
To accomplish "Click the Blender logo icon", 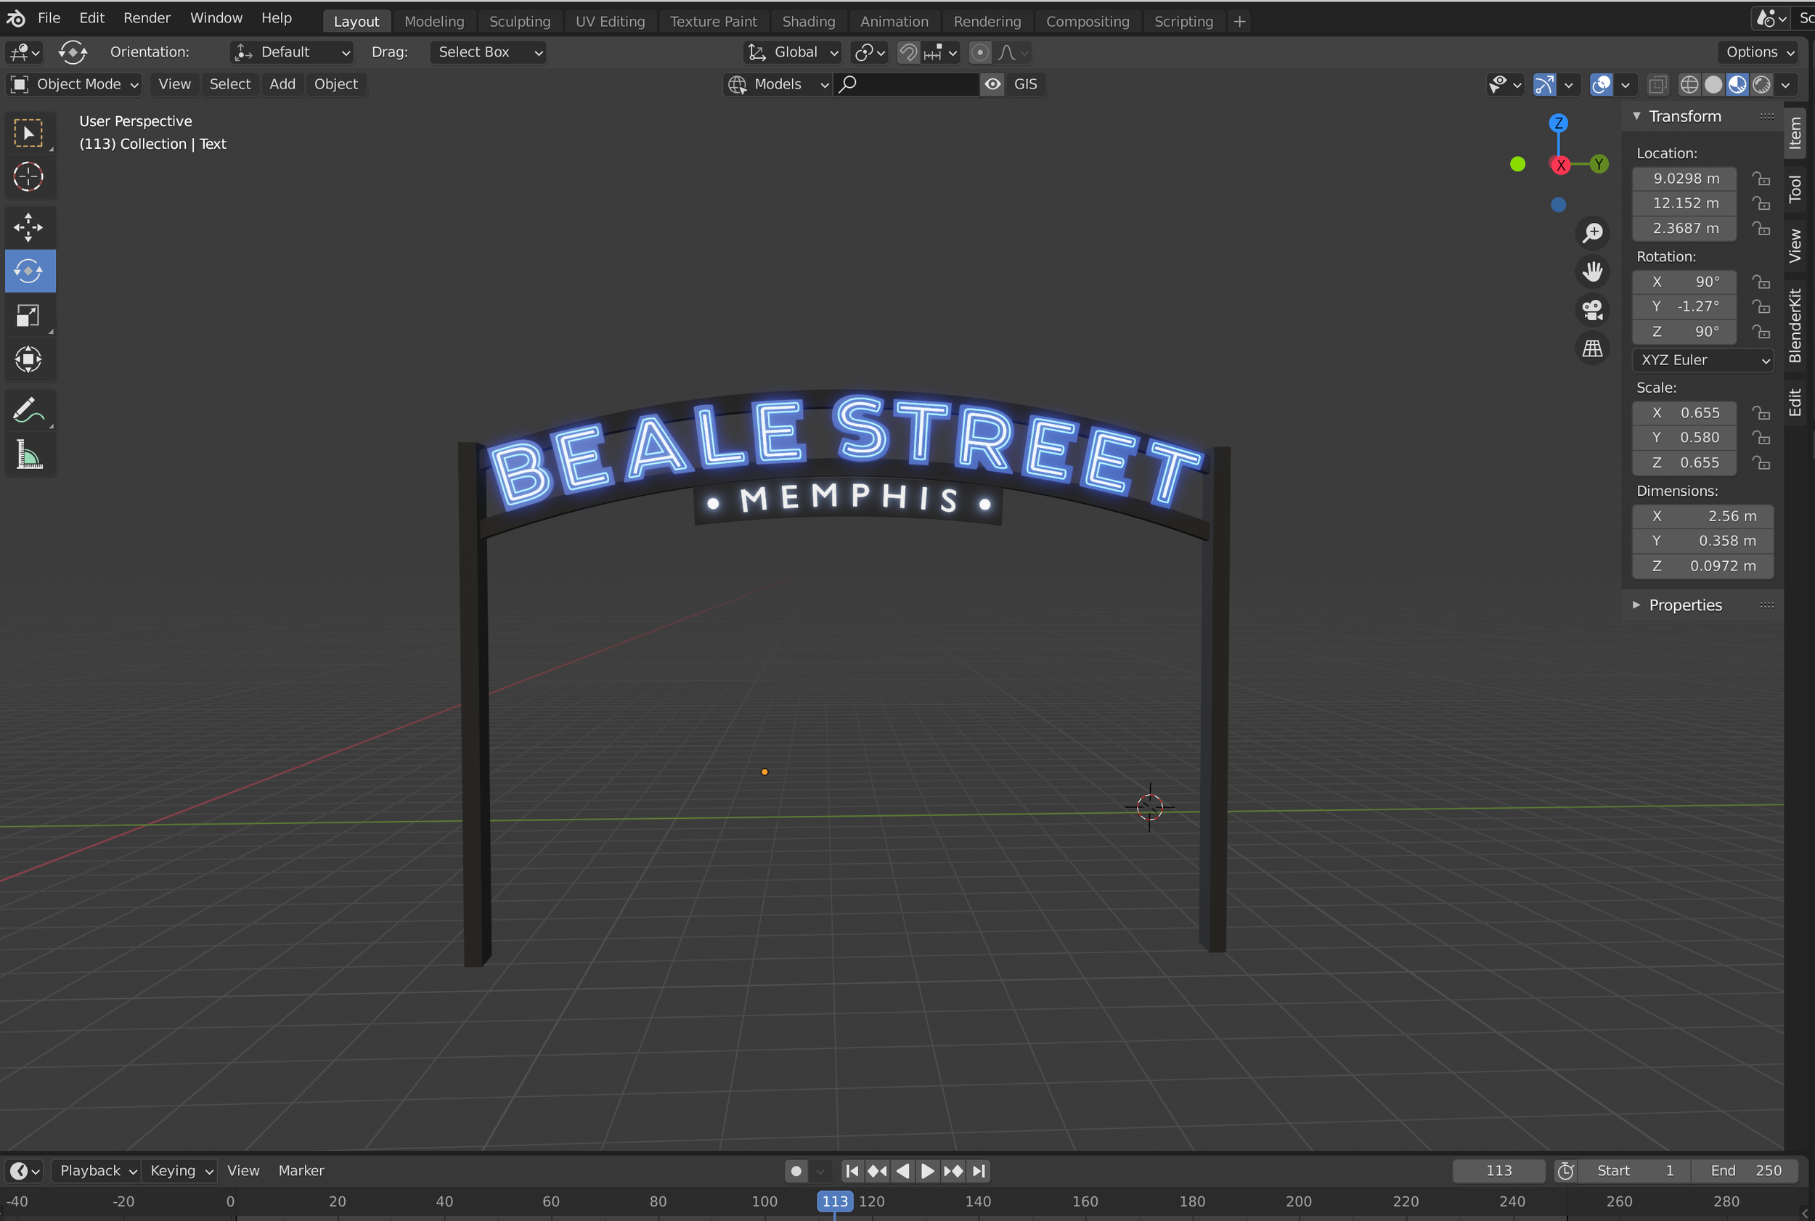I will click(17, 18).
